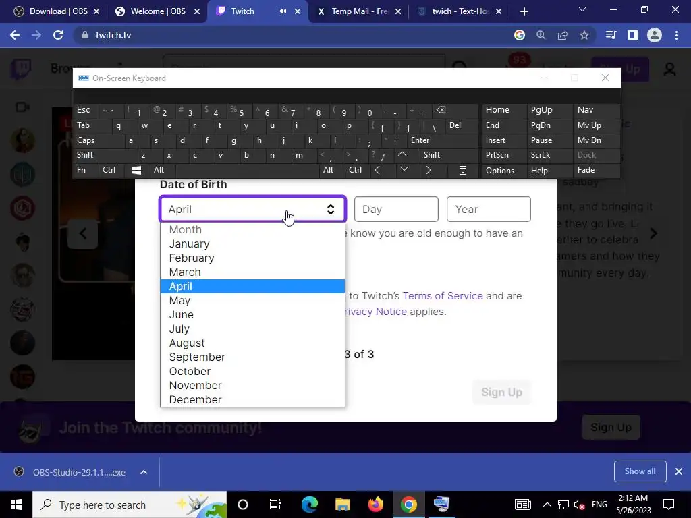The height and width of the screenshot is (518, 691).
Task: Choose June from month list
Action: pos(252,314)
